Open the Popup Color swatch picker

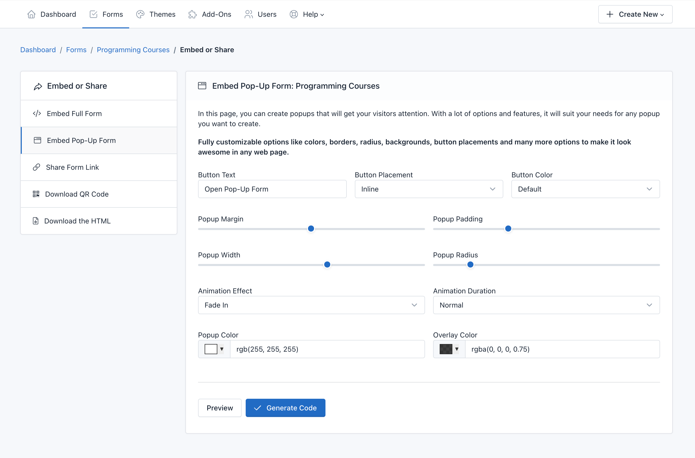click(x=214, y=349)
